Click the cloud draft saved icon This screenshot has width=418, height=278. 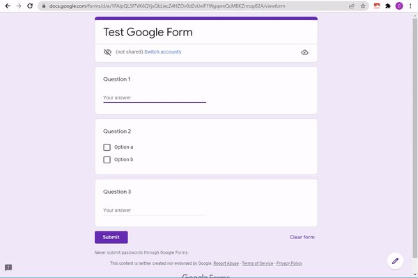coord(304,52)
